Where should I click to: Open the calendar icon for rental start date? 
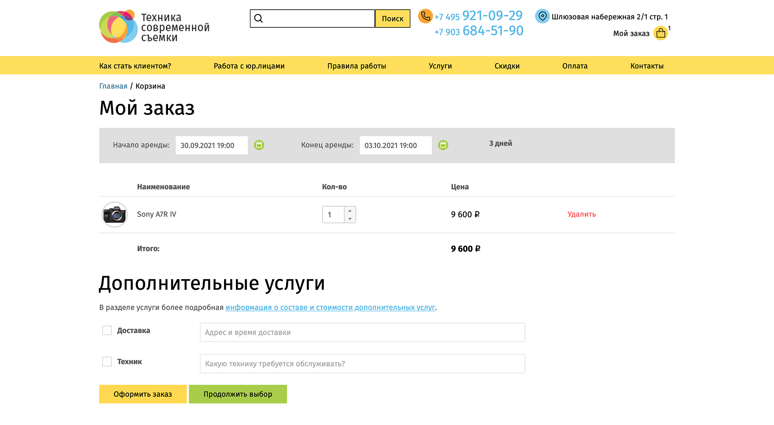click(259, 145)
